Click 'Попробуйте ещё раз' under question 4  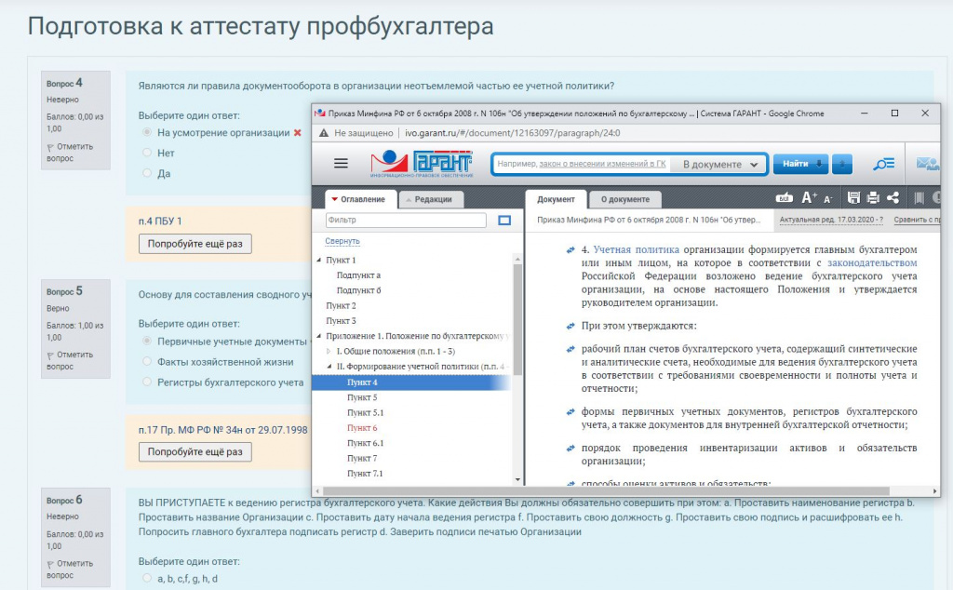[195, 244]
